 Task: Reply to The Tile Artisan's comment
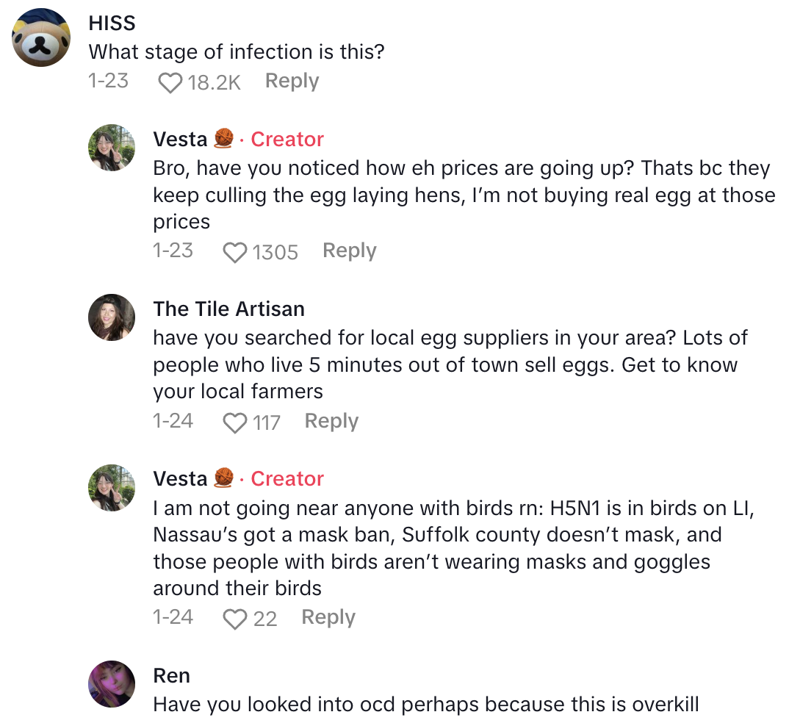coord(331,421)
